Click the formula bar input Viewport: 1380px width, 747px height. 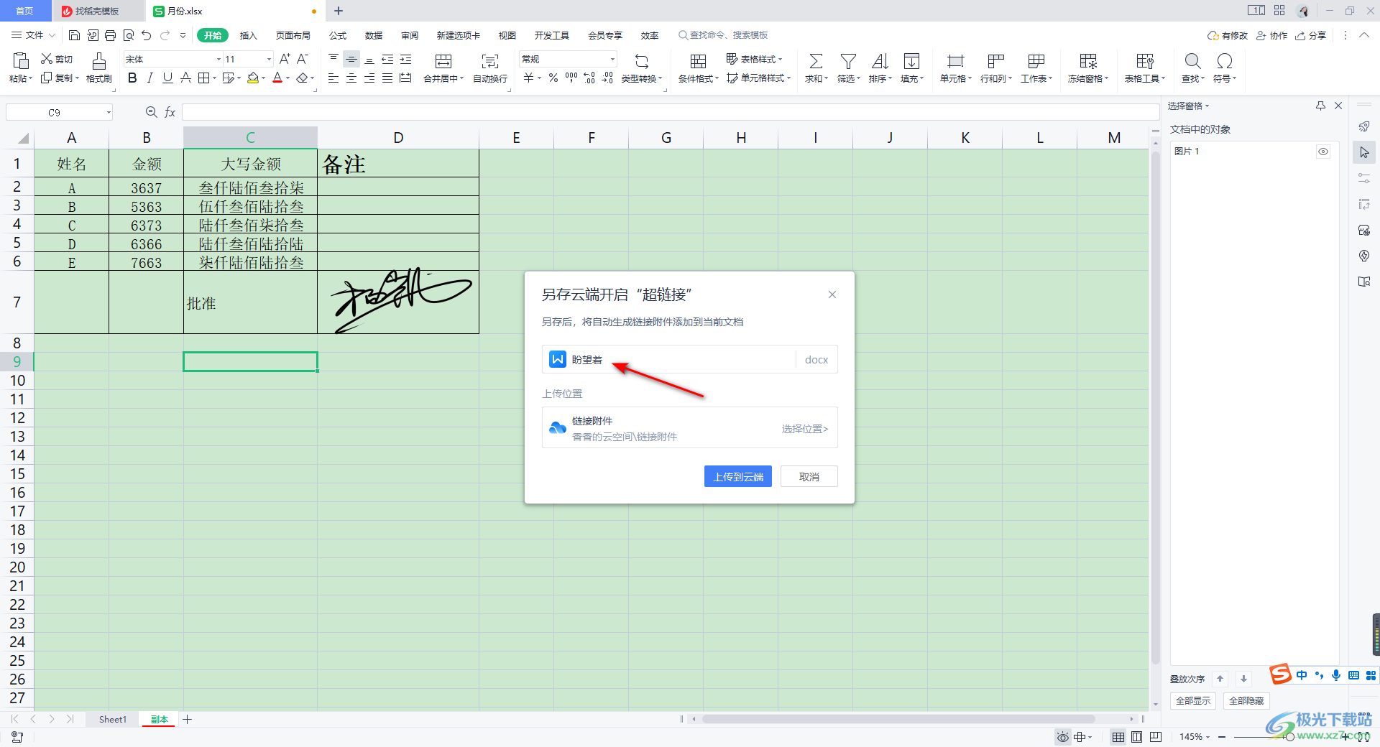pos(670,112)
